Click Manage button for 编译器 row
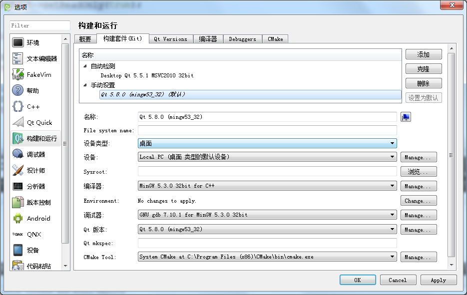 pos(419,186)
